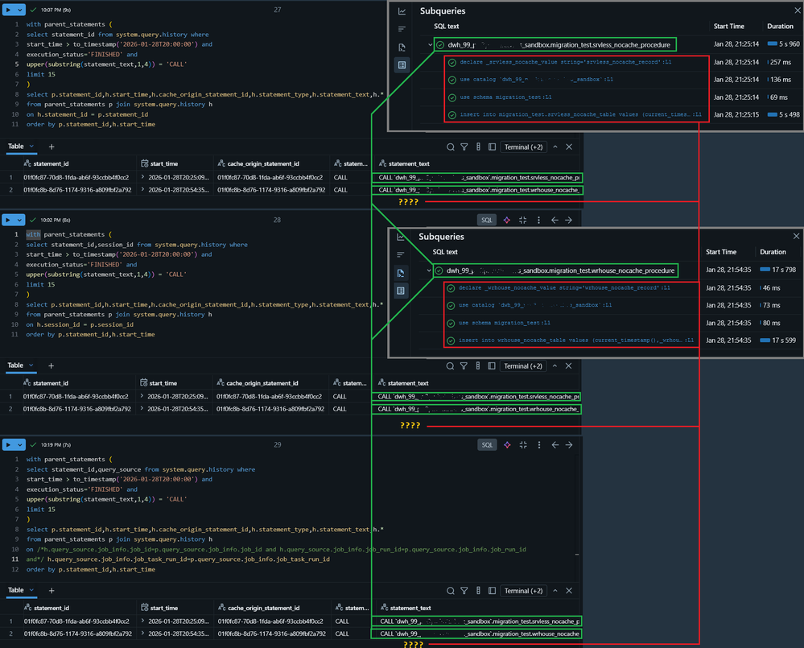Collapse cell 28 with the minimize icon
804x648 pixels.
coord(523,220)
